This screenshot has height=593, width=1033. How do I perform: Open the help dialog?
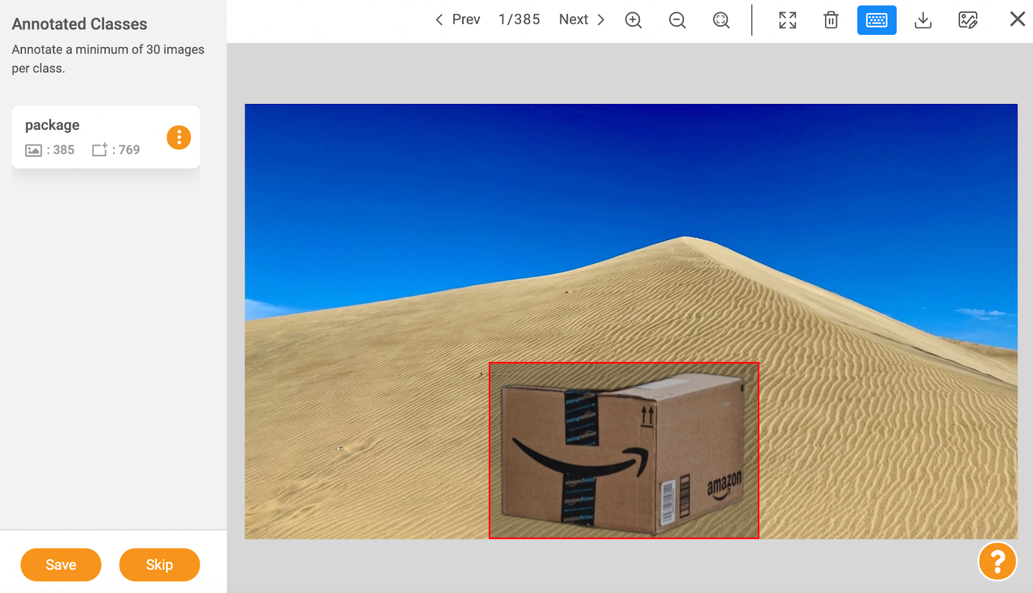click(x=996, y=562)
